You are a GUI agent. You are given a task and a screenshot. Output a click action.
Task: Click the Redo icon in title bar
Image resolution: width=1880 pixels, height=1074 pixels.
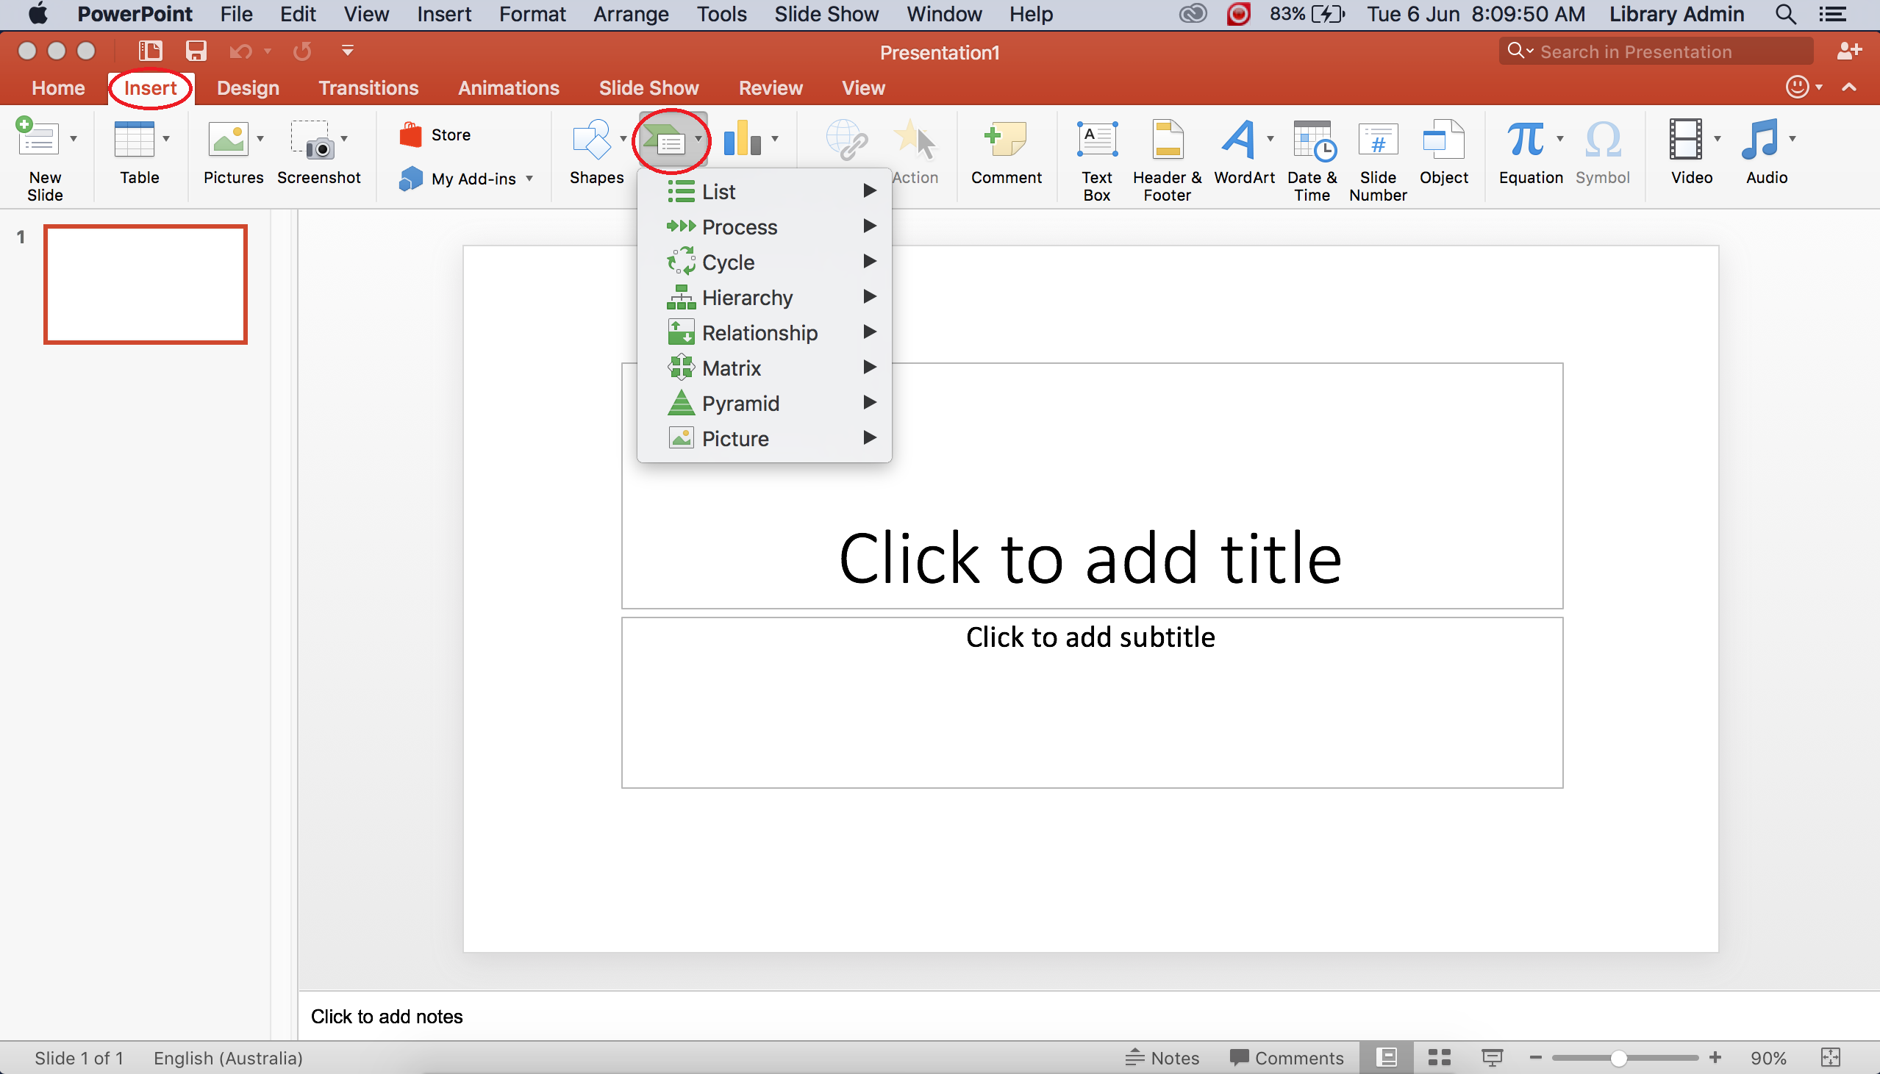pos(301,51)
